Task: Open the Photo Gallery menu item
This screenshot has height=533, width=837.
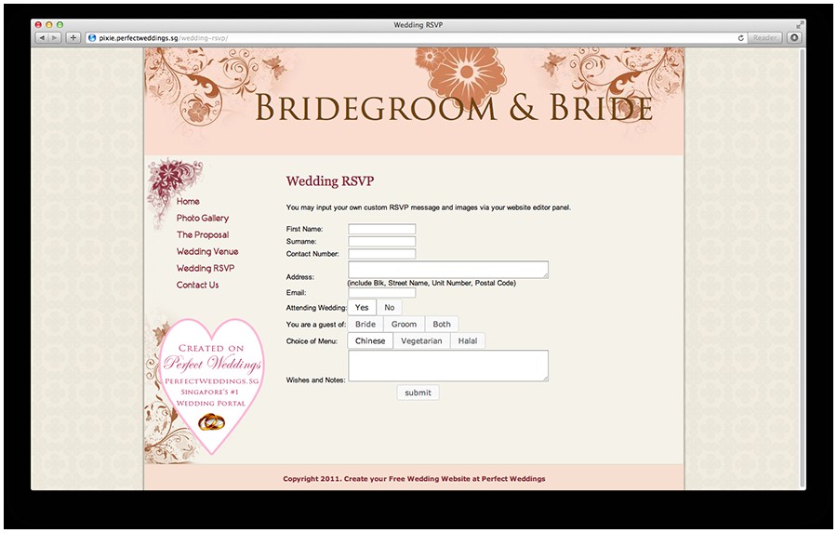Action: click(x=203, y=219)
